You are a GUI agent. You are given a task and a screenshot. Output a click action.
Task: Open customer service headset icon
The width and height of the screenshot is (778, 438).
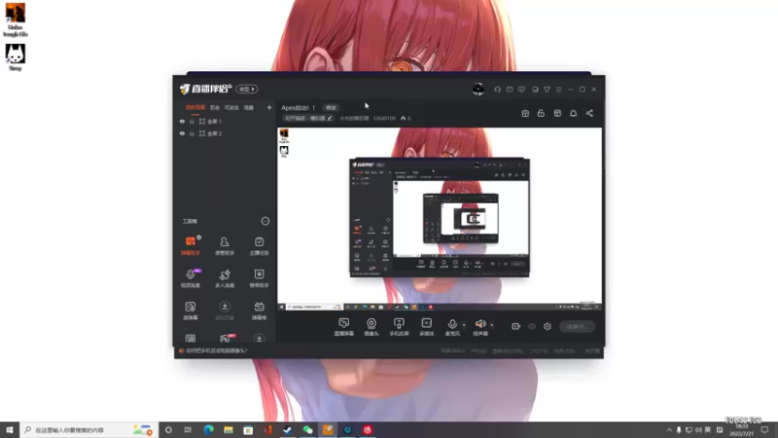[x=497, y=90]
